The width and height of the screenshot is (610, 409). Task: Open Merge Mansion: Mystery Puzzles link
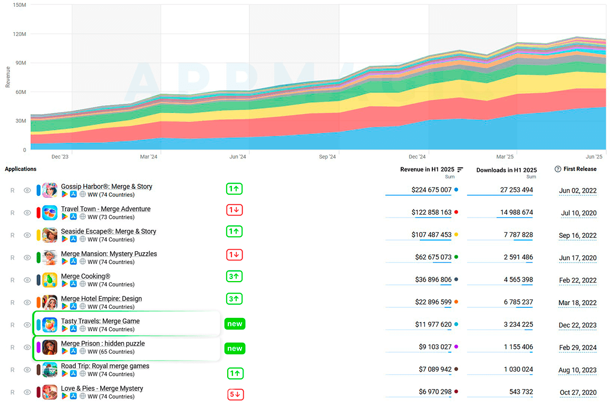(109, 254)
